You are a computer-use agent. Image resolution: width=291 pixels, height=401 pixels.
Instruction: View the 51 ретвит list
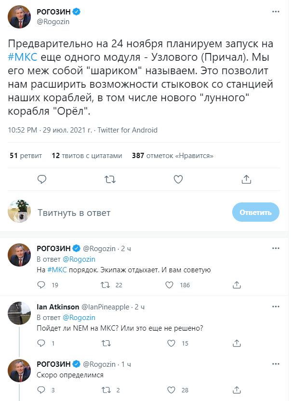tap(26, 156)
